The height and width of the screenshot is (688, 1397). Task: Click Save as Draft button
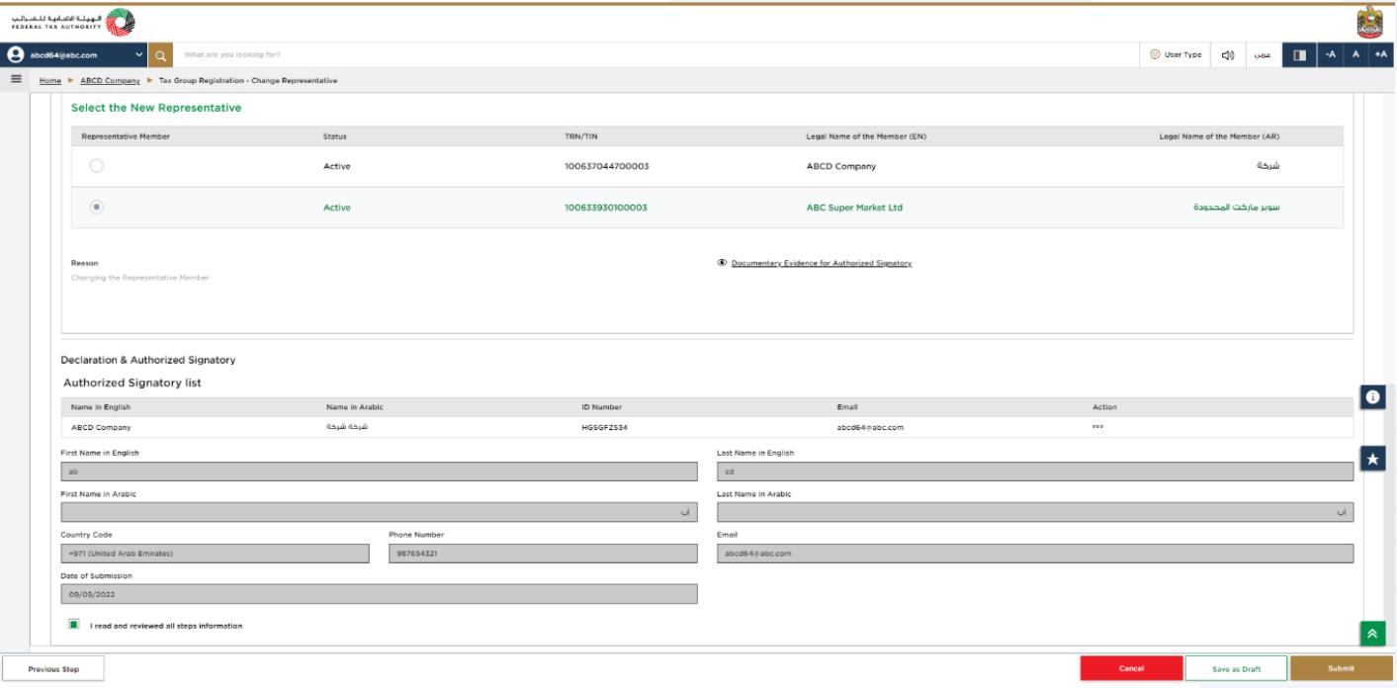pyautogui.click(x=1236, y=669)
